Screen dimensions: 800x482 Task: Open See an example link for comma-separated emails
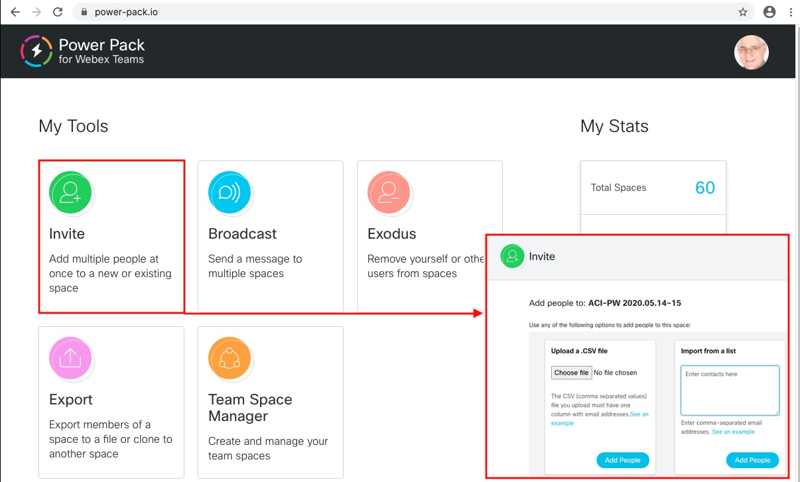tap(733, 432)
